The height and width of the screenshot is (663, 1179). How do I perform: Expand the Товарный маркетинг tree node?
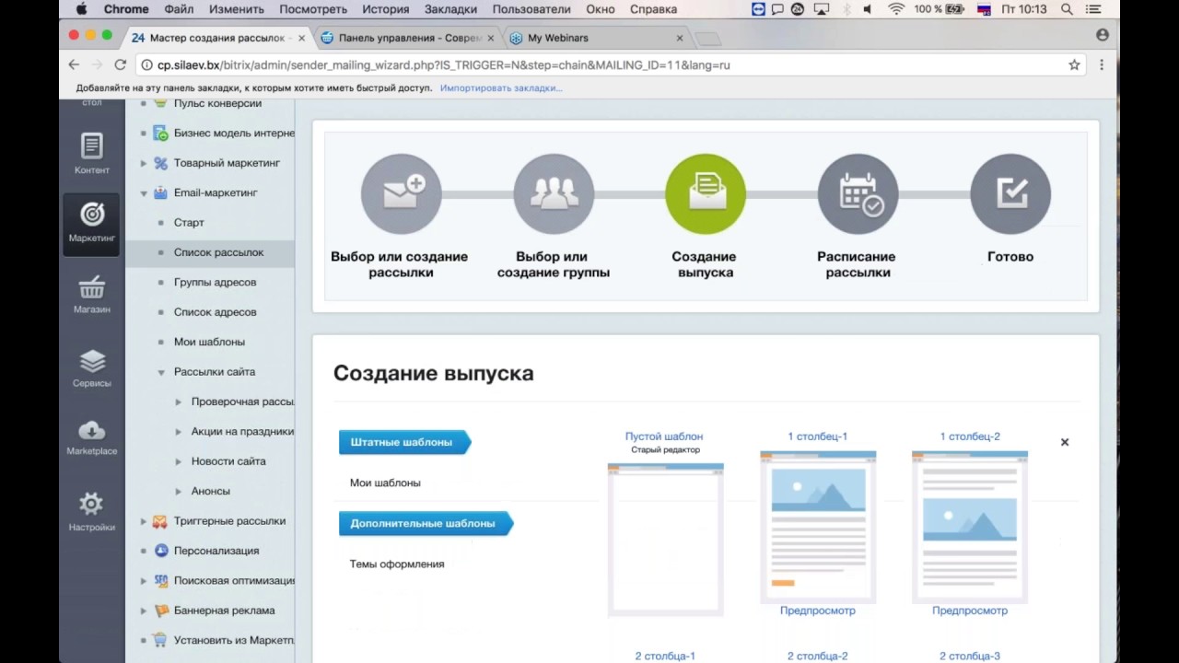tap(144, 163)
